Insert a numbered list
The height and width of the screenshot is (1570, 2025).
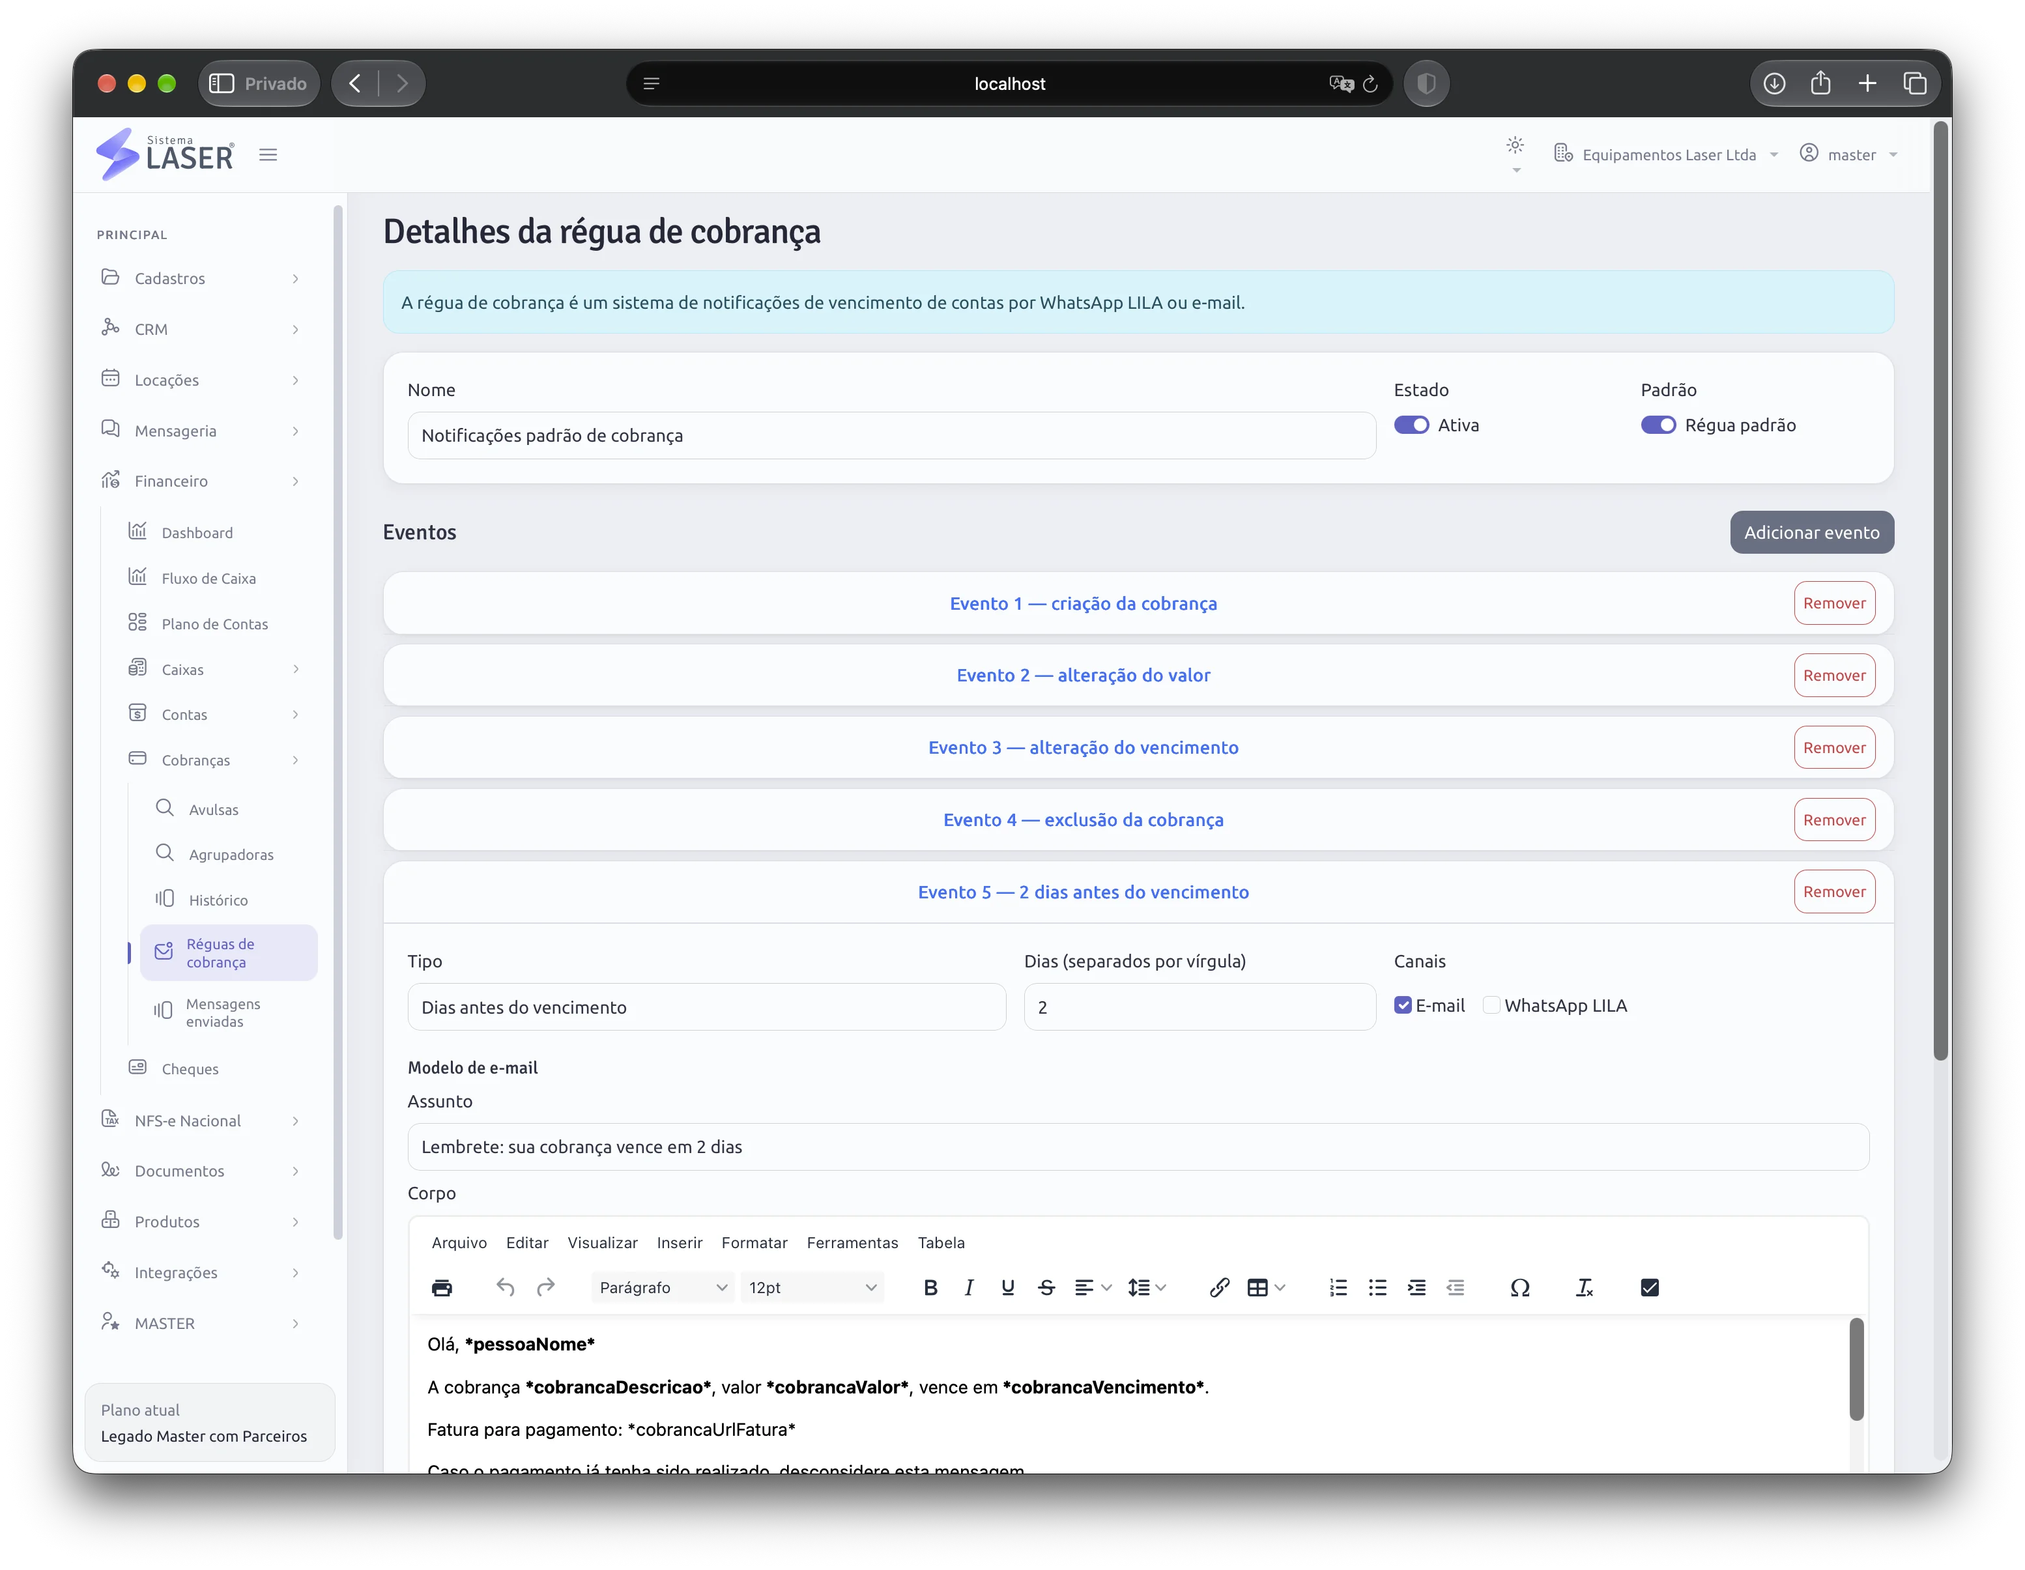coord(1338,1287)
